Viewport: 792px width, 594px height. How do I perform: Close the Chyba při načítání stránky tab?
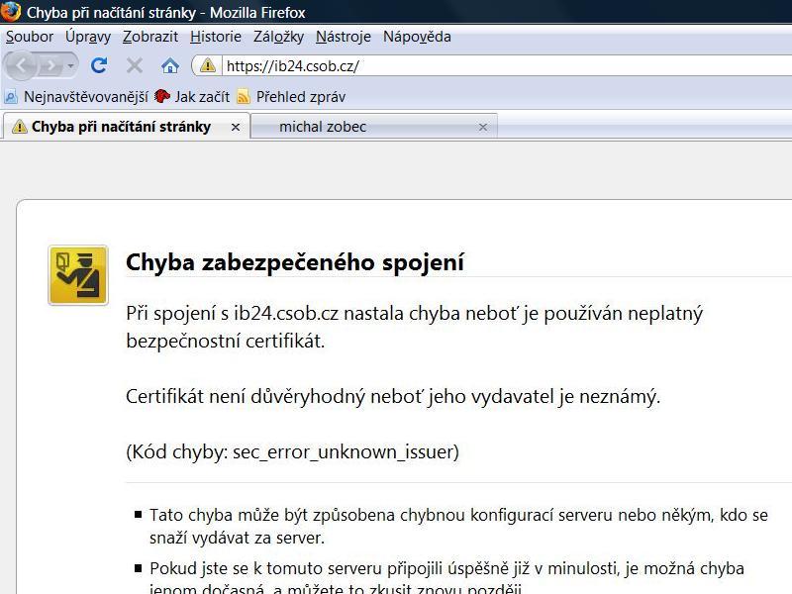(x=236, y=128)
